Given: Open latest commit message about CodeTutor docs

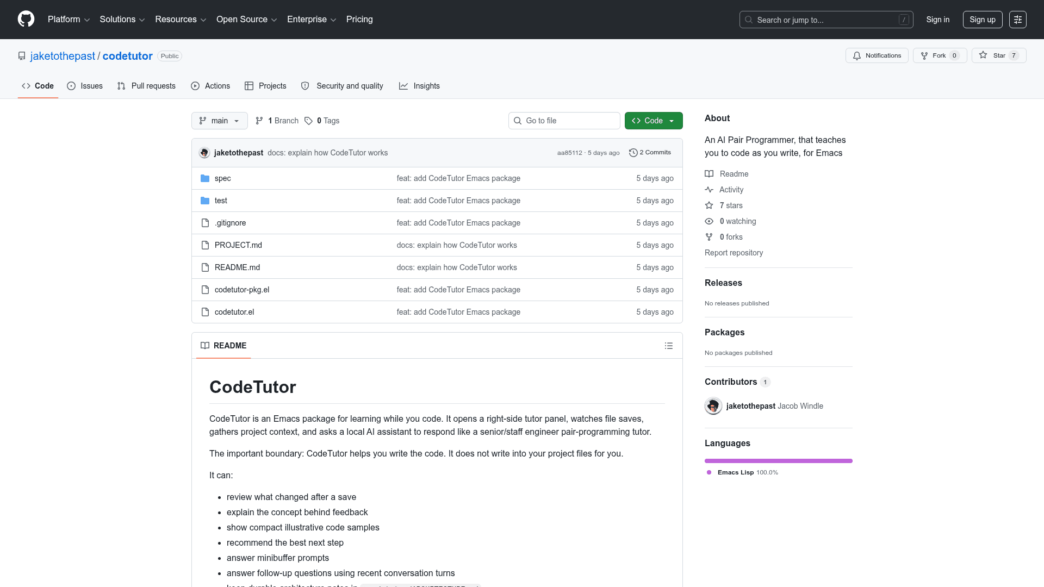Looking at the screenshot, I should tap(327, 153).
